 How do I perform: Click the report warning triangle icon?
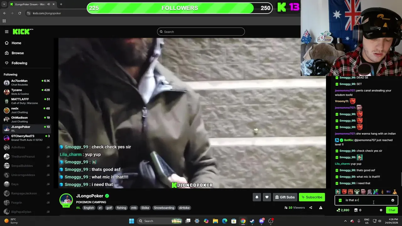tap(321, 207)
